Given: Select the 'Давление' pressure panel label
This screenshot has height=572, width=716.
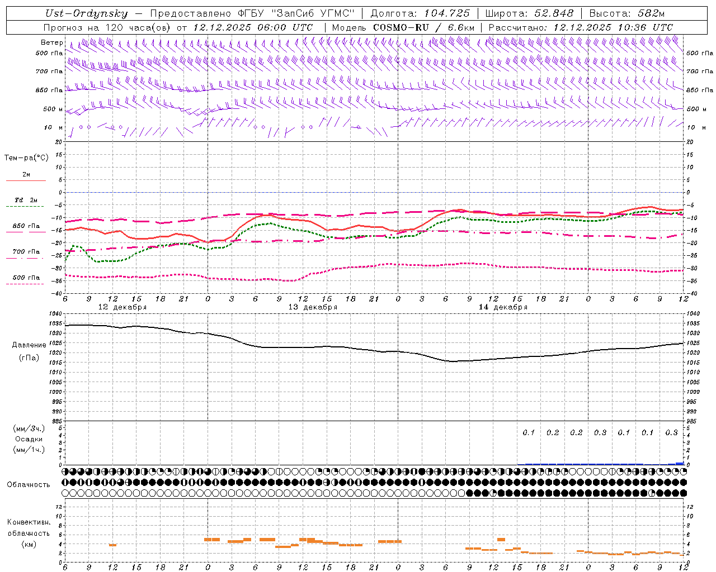Looking at the screenshot, I should [29, 345].
